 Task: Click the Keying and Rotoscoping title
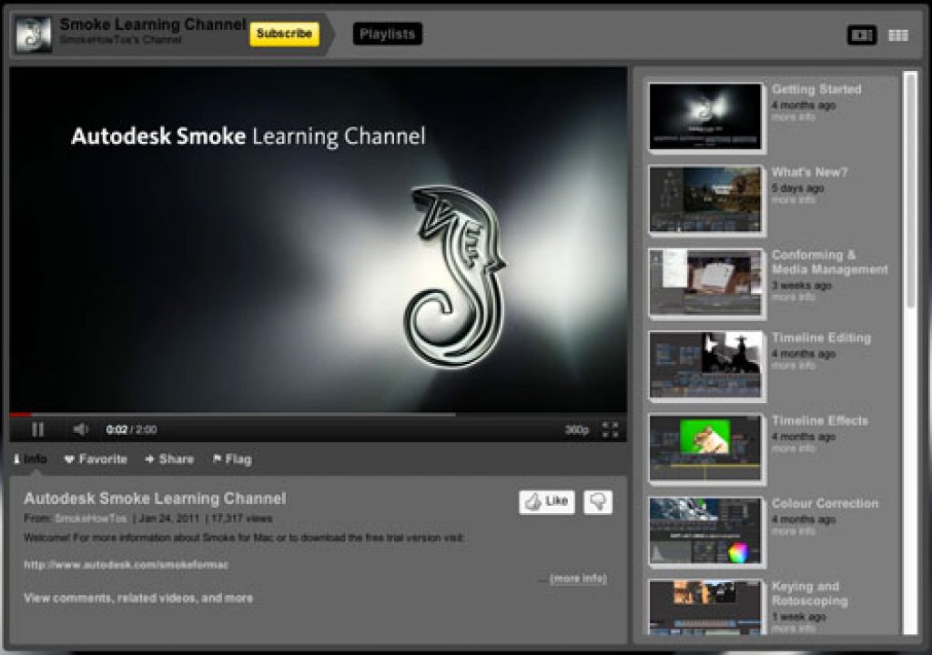pos(810,593)
